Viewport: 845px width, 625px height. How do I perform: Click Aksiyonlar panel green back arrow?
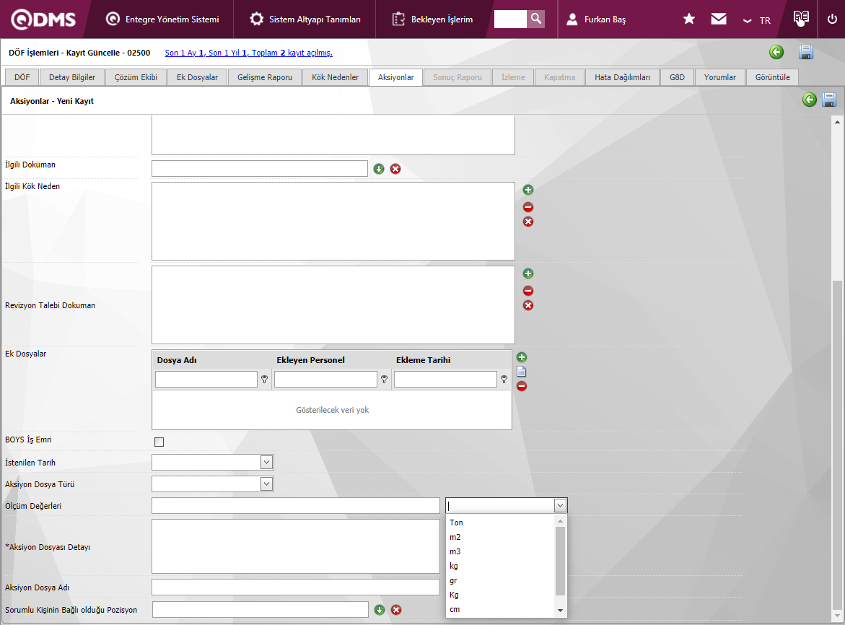(810, 100)
